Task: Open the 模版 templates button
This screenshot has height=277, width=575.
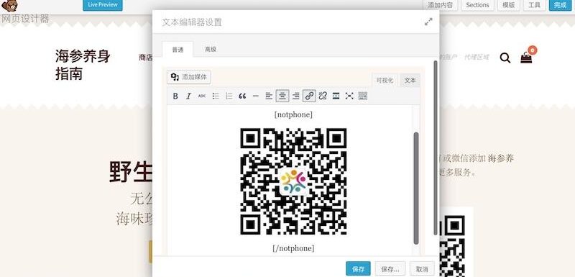Action: point(508,5)
